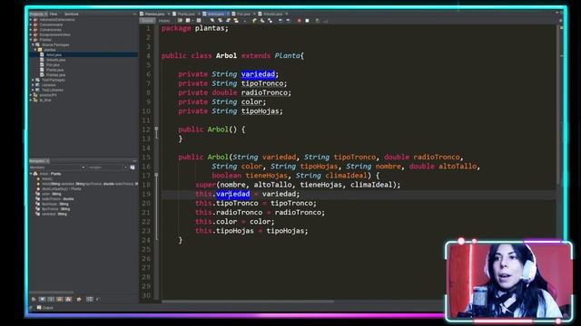Toggle Show Non-Public Members in Navigator
581x326 pixels.
(x=59, y=299)
